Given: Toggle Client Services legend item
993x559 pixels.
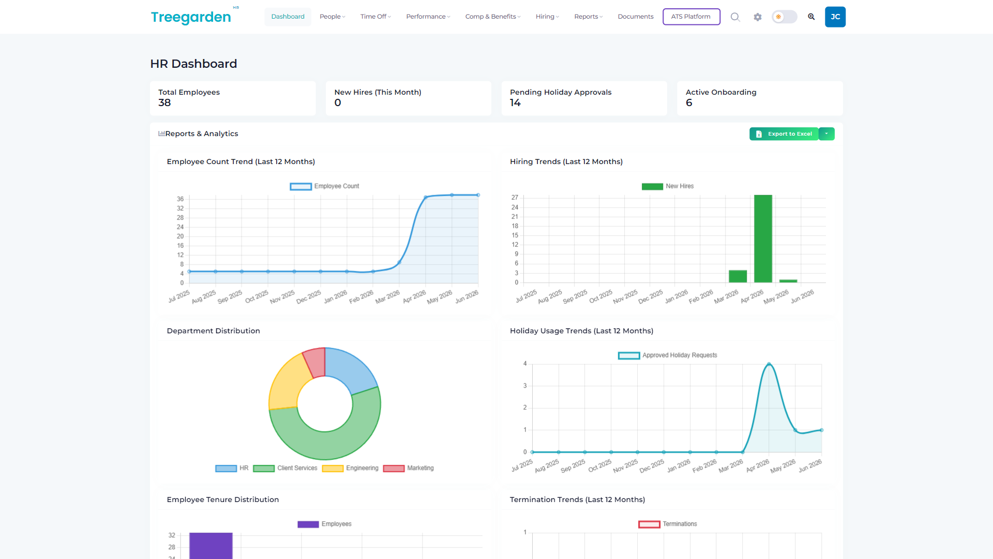Looking at the screenshot, I should [x=285, y=468].
